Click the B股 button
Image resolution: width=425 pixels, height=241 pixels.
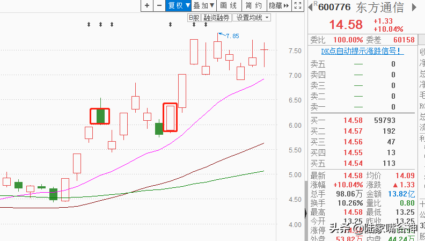pyautogui.click(x=194, y=18)
